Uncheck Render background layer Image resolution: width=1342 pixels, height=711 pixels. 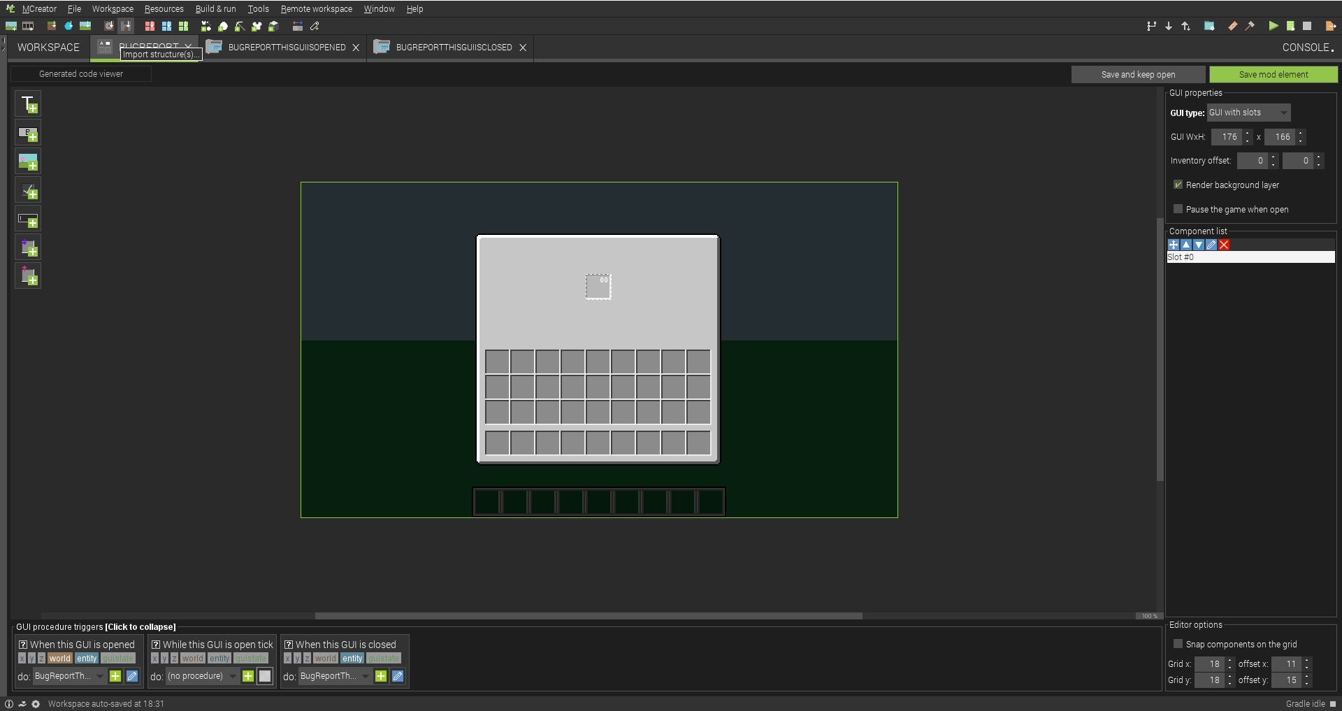click(x=1178, y=184)
